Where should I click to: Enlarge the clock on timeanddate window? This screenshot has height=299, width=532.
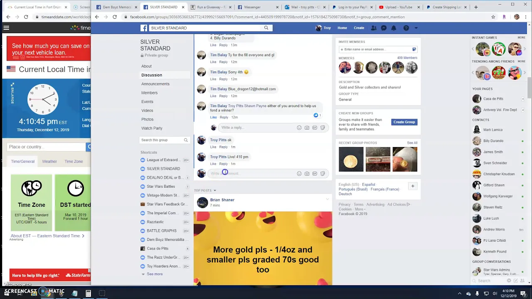point(12,93)
